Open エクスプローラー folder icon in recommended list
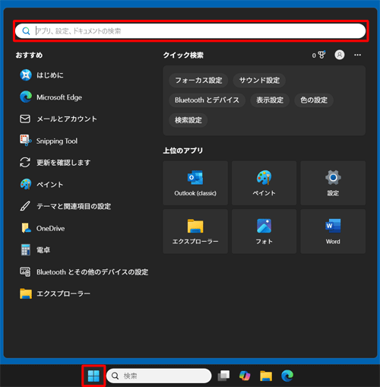380x387 pixels. tap(26, 293)
